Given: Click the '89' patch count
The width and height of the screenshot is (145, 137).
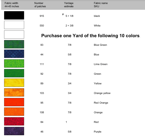Looking at the screenshot, I should click(42, 84).
